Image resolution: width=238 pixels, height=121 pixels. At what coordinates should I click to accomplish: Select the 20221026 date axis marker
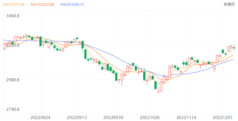point(150,117)
